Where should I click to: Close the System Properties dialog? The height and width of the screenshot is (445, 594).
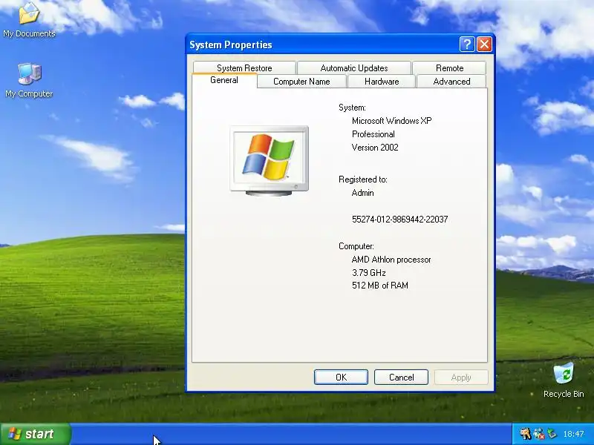(x=484, y=44)
